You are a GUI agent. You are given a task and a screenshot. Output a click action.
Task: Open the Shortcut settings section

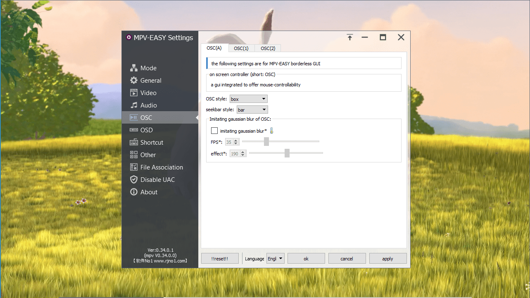160,143
